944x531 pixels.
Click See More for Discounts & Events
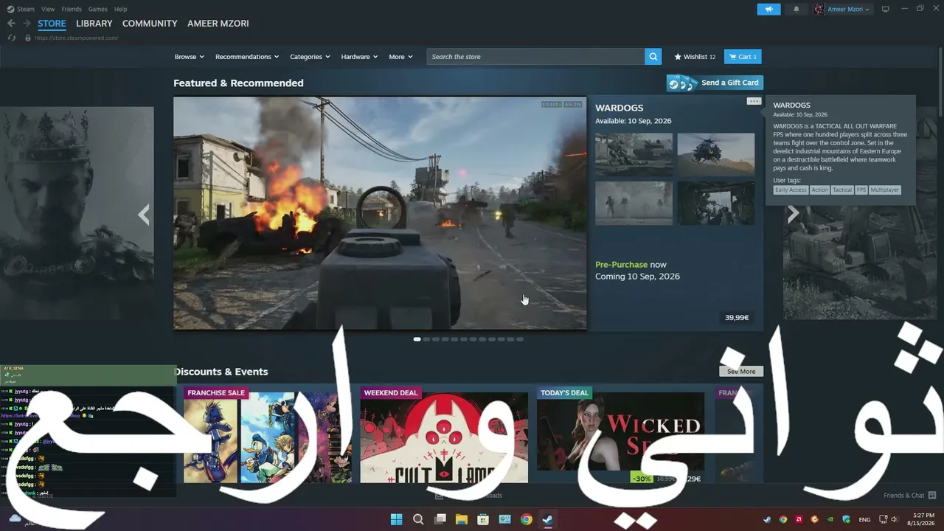(x=741, y=372)
